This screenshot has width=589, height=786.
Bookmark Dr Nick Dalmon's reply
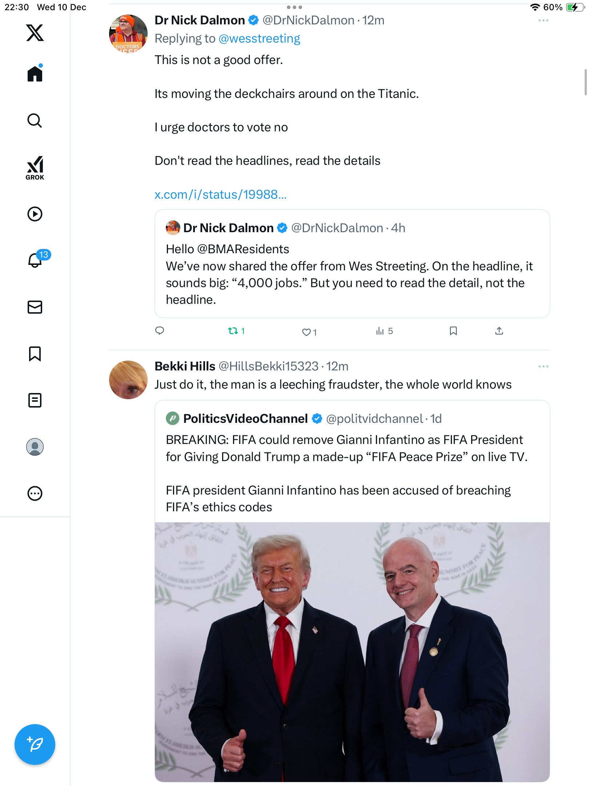pyautogui.click(x=453, y=331)
